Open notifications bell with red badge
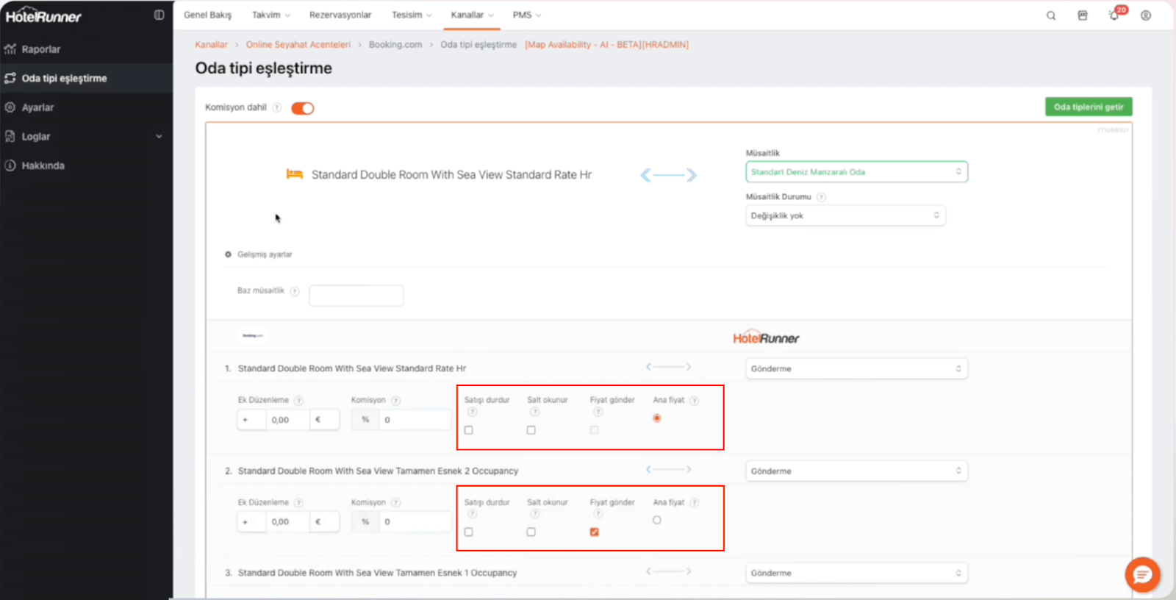Screen dimensions: 1176x600 tap(1114, 15)
